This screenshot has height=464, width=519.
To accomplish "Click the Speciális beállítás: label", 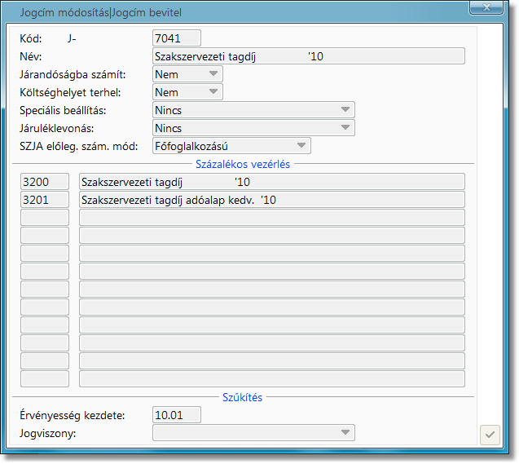I will pyautogui.click(x=63, y=110).
